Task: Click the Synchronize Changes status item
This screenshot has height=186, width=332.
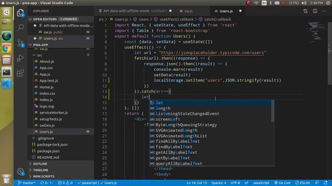Action: click(46, 183)
